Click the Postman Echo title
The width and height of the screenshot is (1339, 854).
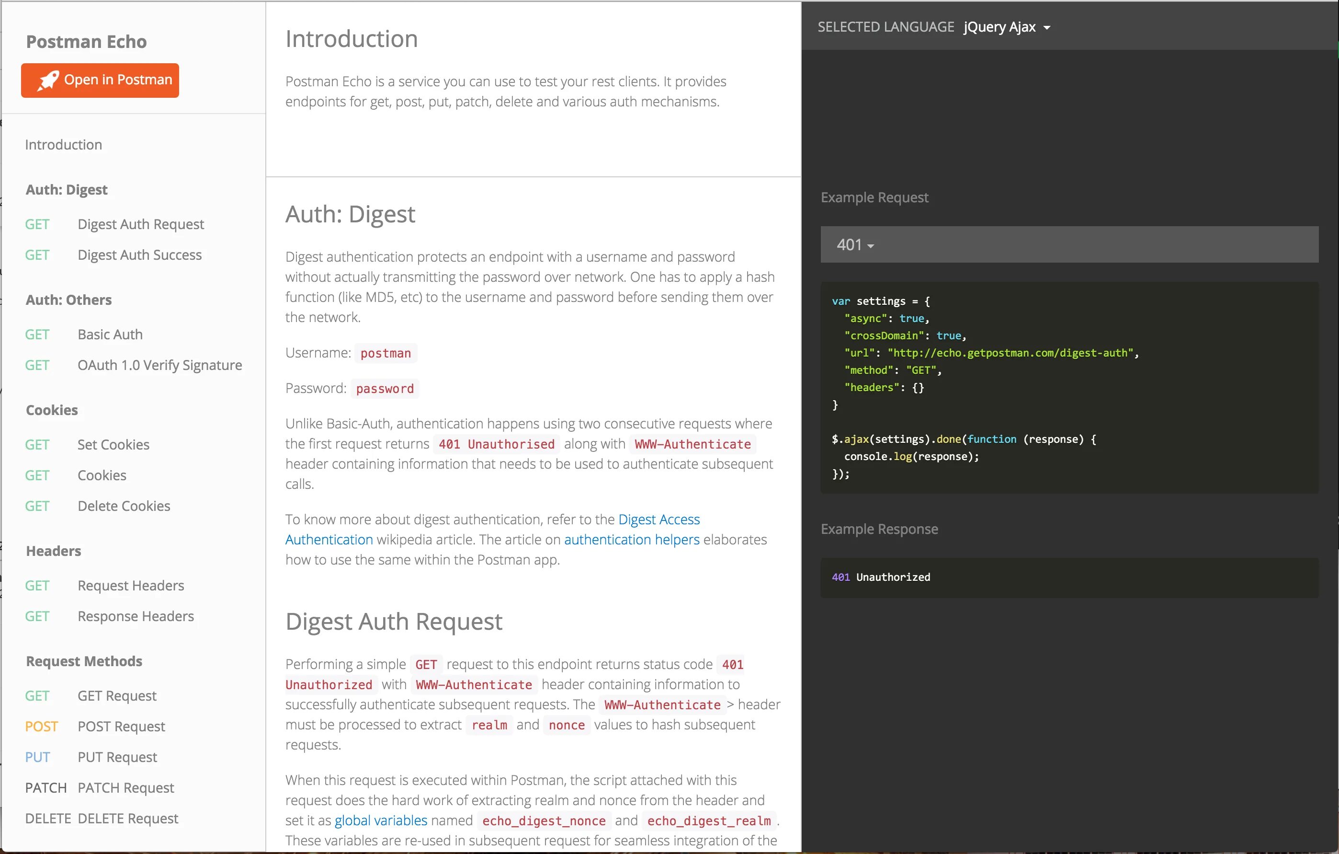point(86,41)
